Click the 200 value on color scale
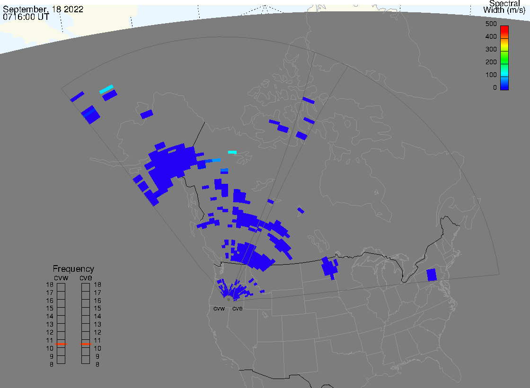530x388 pixels. tap(491, 62)
